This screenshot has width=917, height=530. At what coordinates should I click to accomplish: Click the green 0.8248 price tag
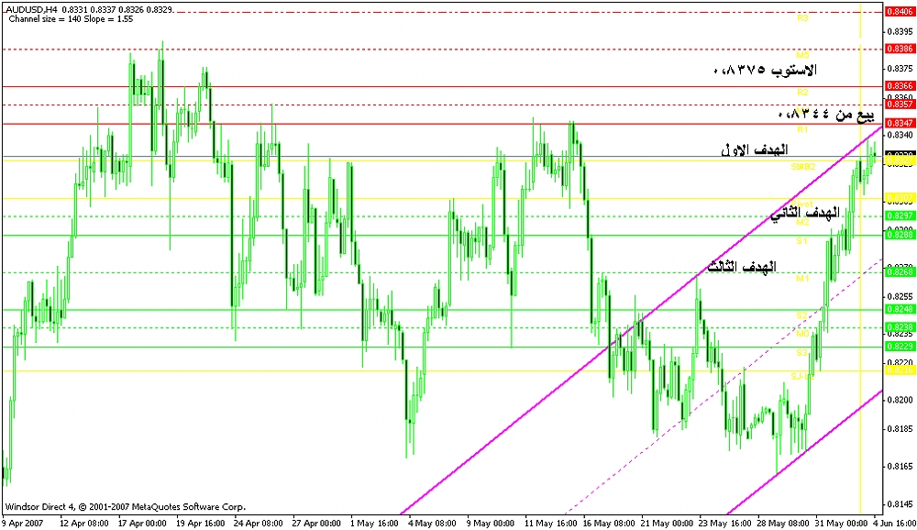900,309
